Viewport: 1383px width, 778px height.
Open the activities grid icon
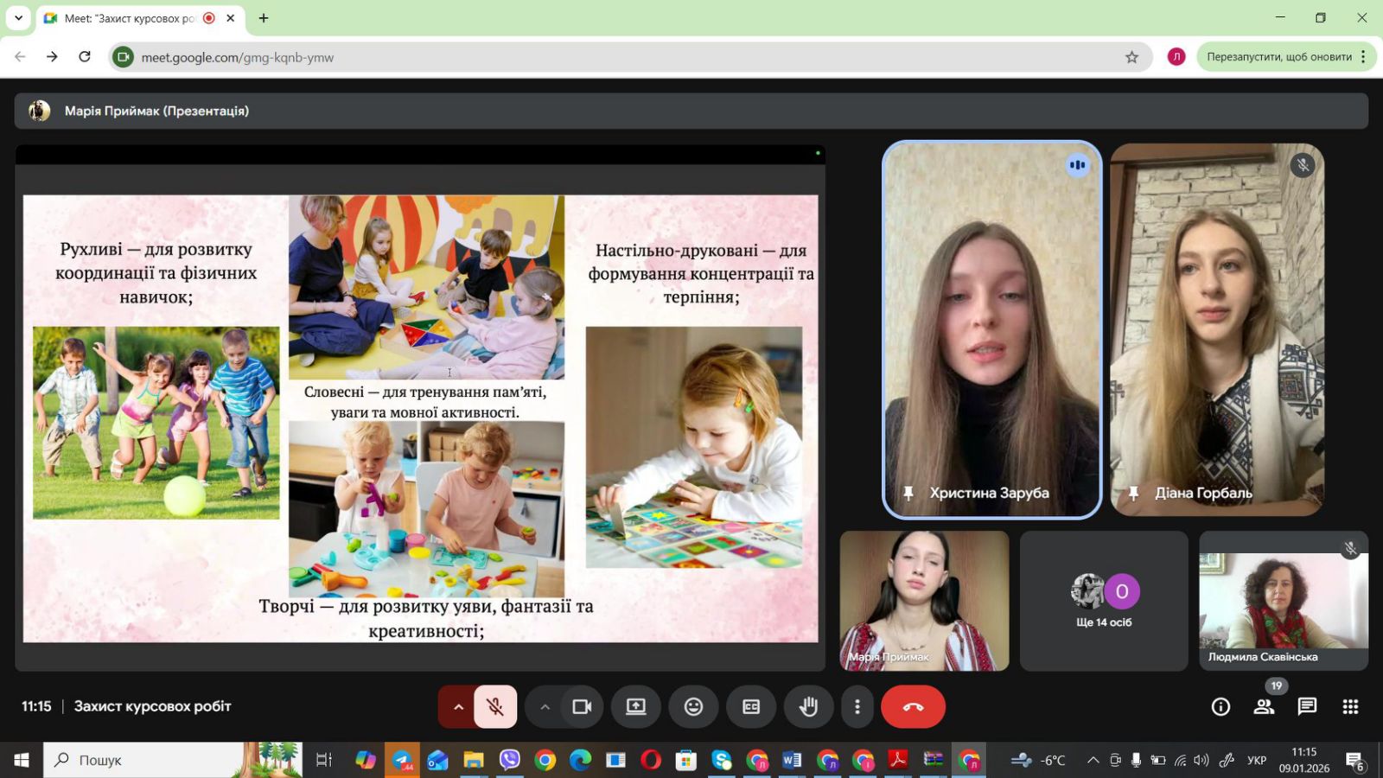1350,707
